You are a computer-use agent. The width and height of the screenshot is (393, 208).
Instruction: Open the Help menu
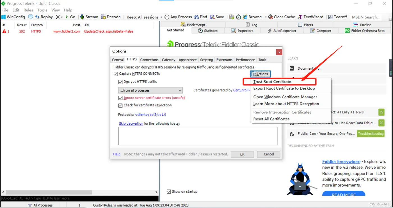[x=68, y=10]
